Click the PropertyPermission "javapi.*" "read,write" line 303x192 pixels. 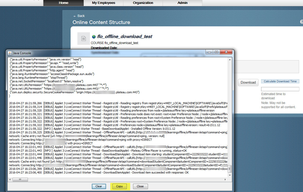click(44, 63)
